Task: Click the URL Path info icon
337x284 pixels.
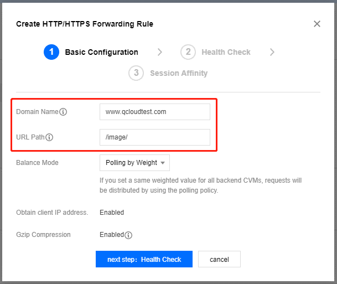Action: pyautogui.click(x=49, y=137)
